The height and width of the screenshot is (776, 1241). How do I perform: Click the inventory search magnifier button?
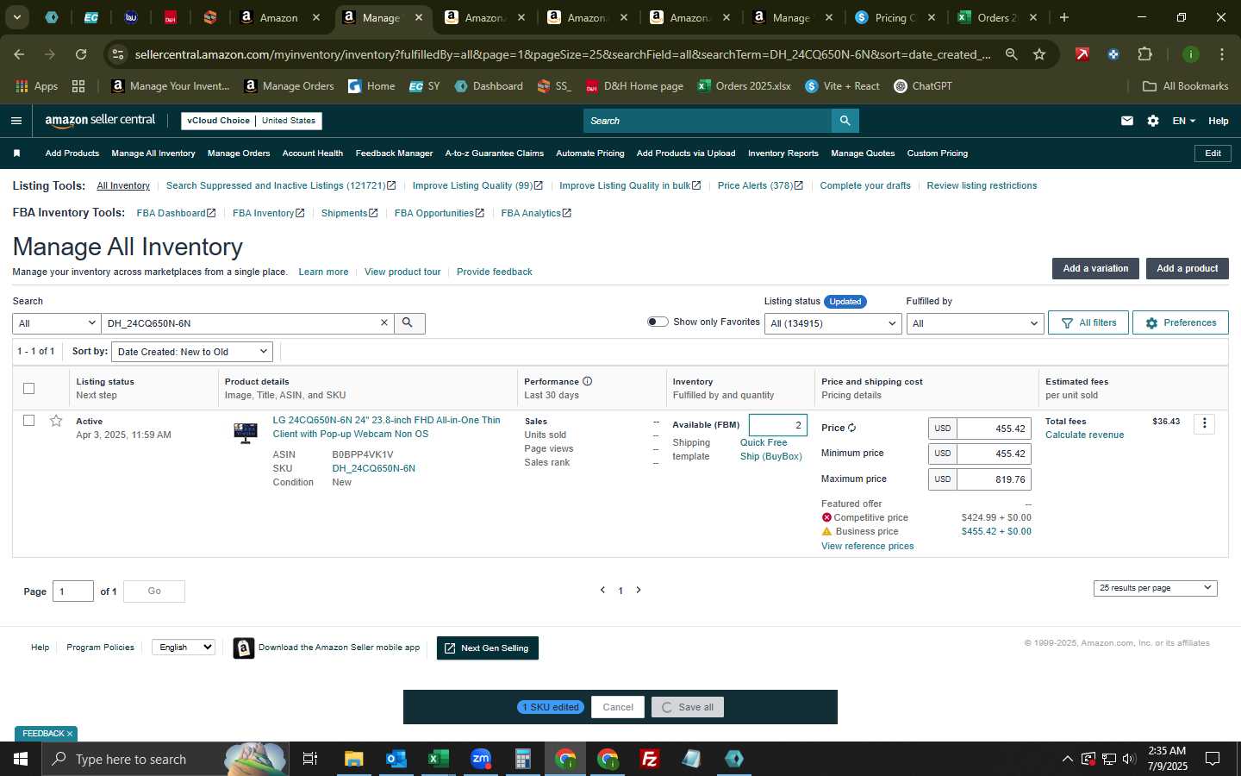408,322
